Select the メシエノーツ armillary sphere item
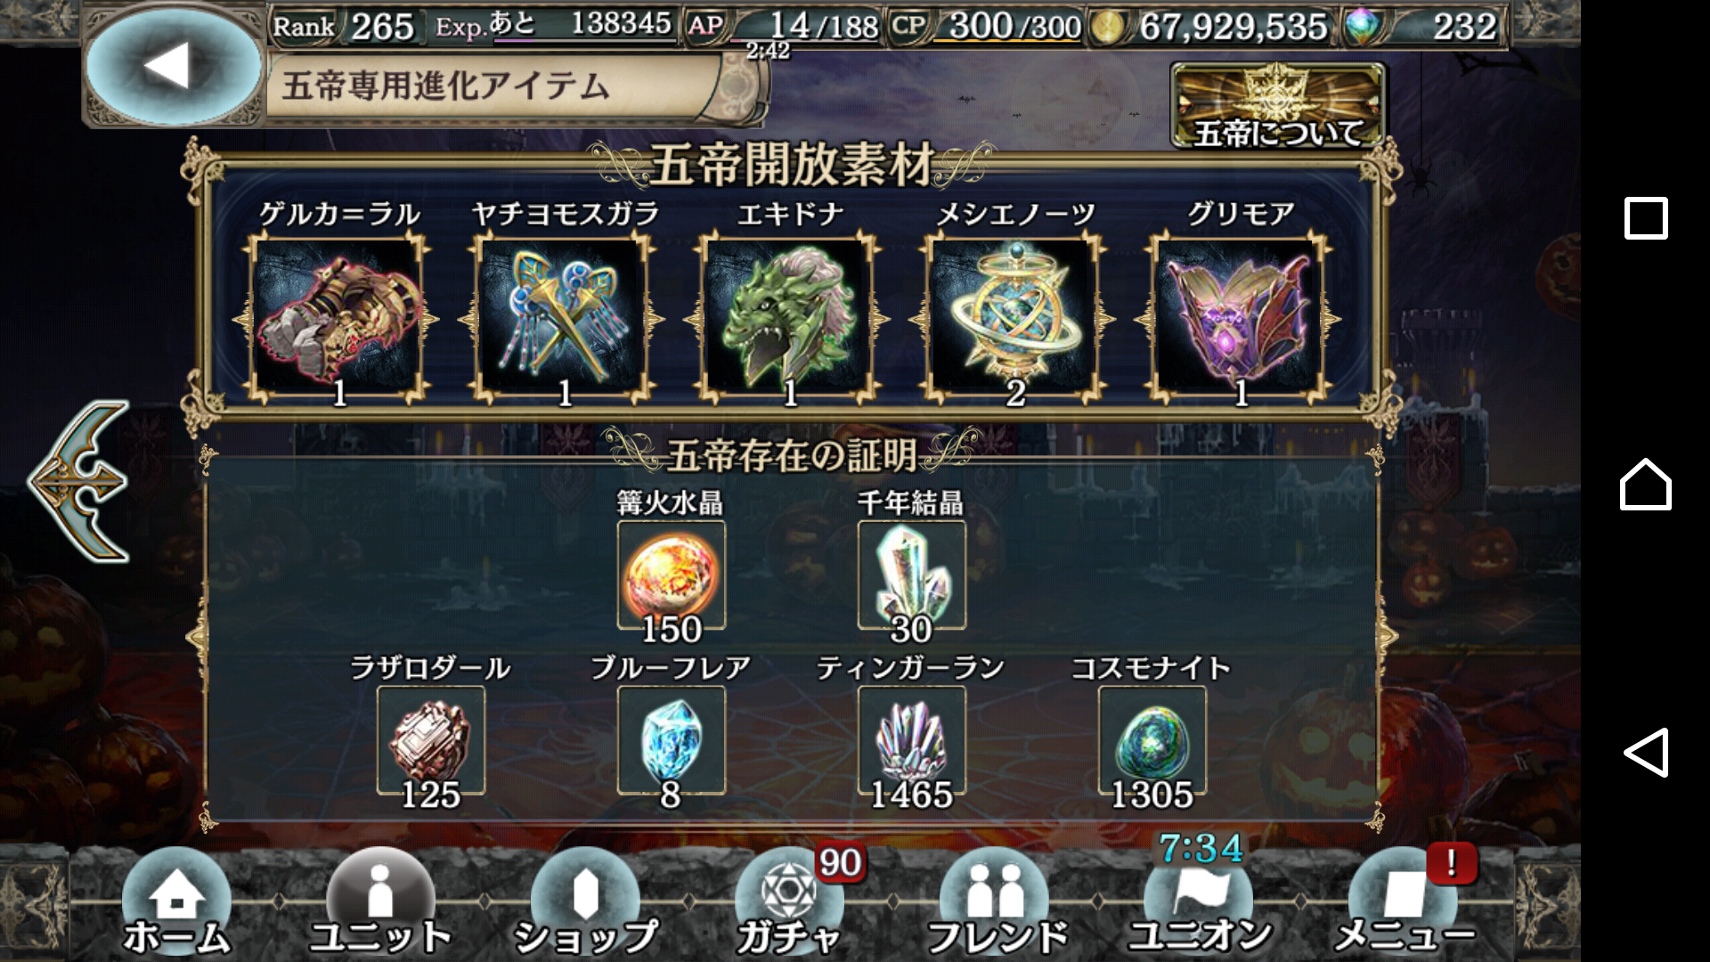Image resolution: width=1710 pixels, height=962 pixels. [x=1014, y=315]
